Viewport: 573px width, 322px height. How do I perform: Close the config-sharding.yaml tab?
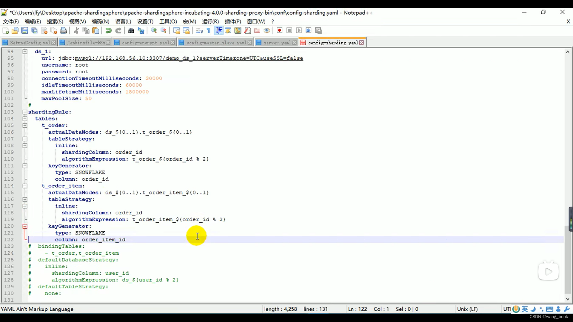(x=361, y=43)
